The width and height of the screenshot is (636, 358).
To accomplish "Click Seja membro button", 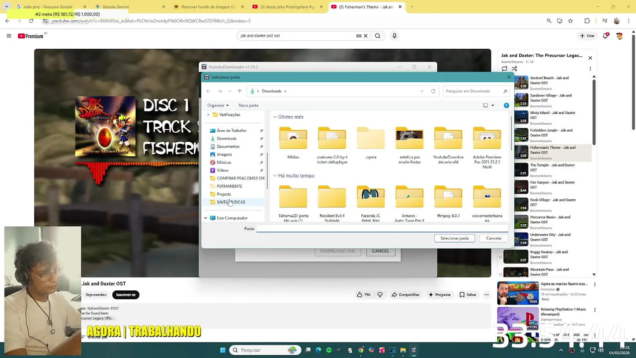I will [96, 295].
